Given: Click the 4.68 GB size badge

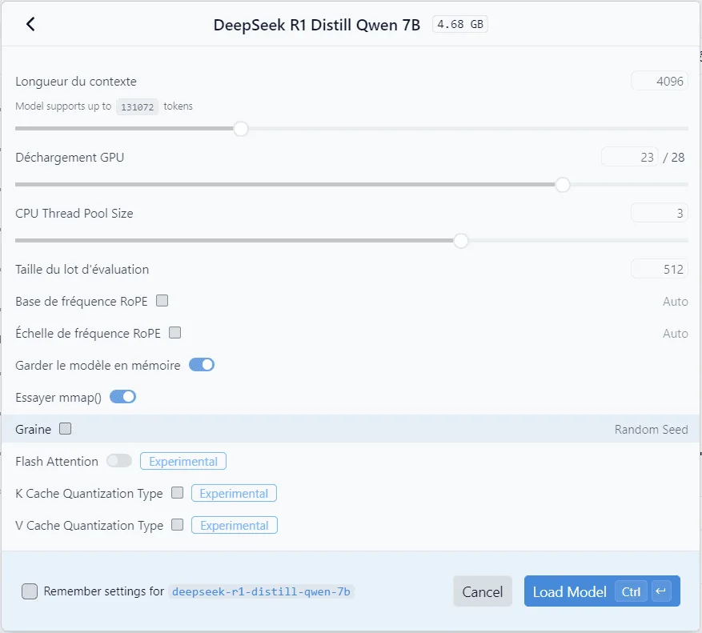Looking at the screenshot, I should pyautogui.click(x=459, y=24).
